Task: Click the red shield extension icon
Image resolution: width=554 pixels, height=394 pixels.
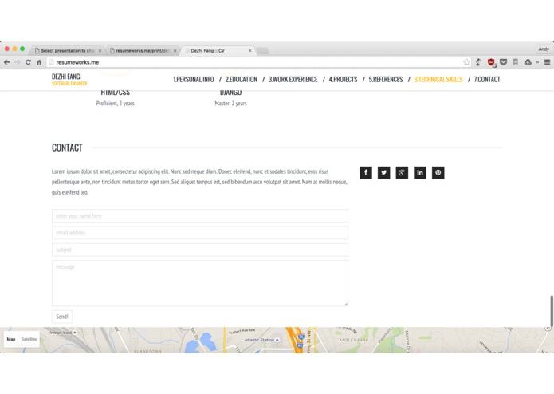Action: (491, 62)
